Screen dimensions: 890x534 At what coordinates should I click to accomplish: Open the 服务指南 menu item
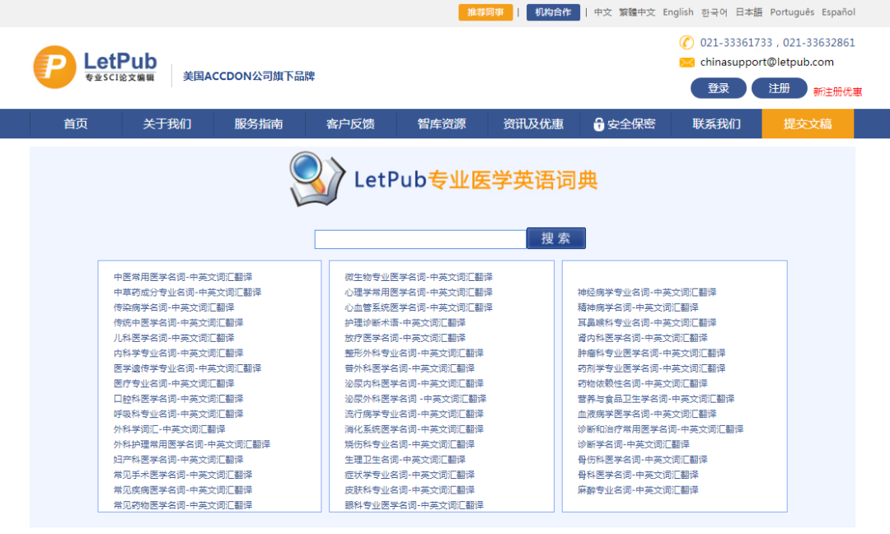click(x=259, y=124)
